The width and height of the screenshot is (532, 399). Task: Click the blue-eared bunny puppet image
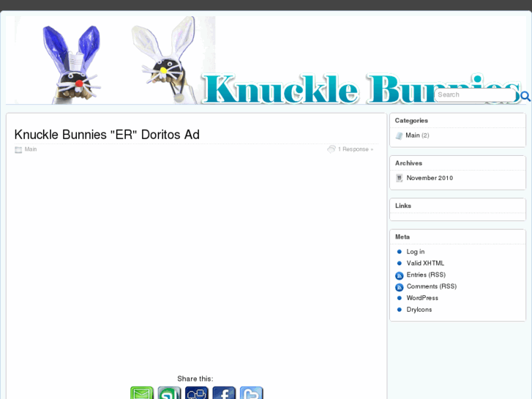coord(72,64)
